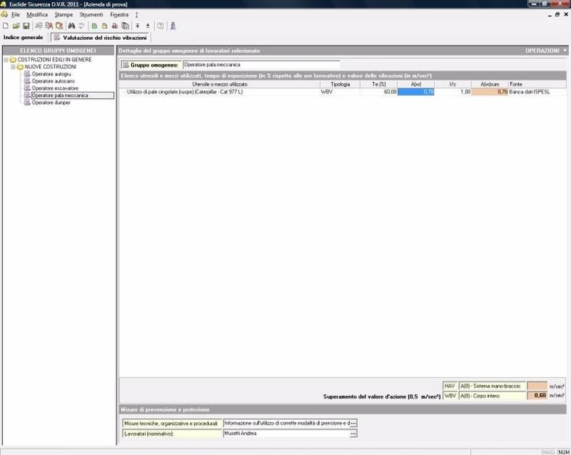Screen dimensions: 571x455
Task: Open the OPERAZIONI dropdown menu
Action: point(546,51)
